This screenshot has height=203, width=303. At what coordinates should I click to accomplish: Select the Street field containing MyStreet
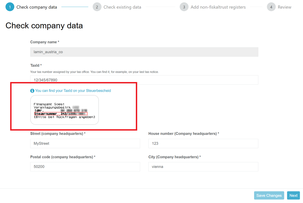tap(85, 143)
